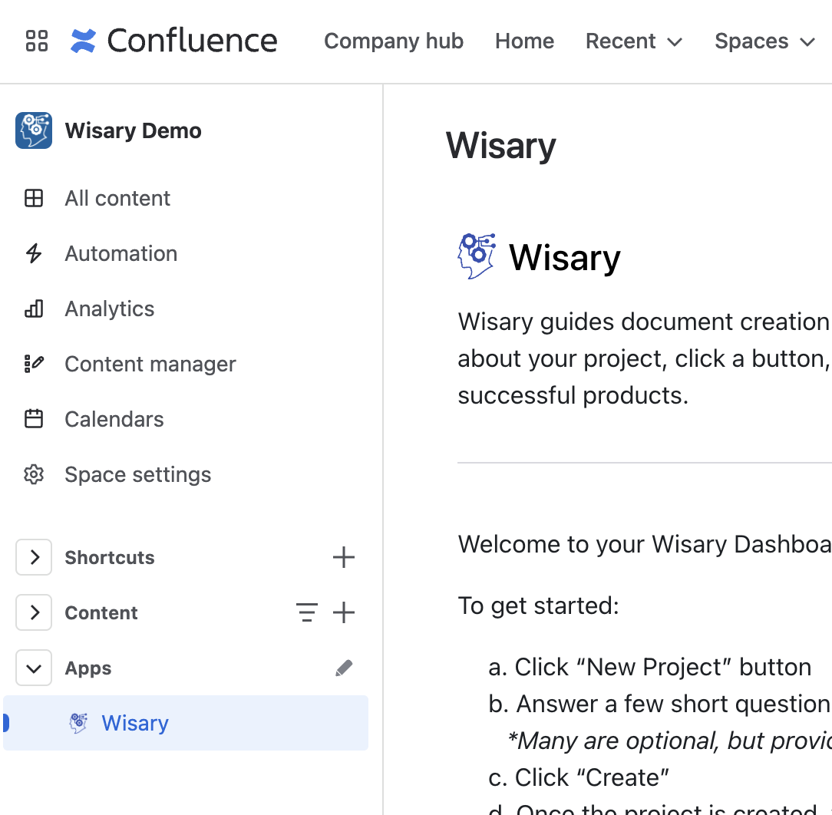
Task: Click the Shortcuts section label
Action: [x=110, y=558]
